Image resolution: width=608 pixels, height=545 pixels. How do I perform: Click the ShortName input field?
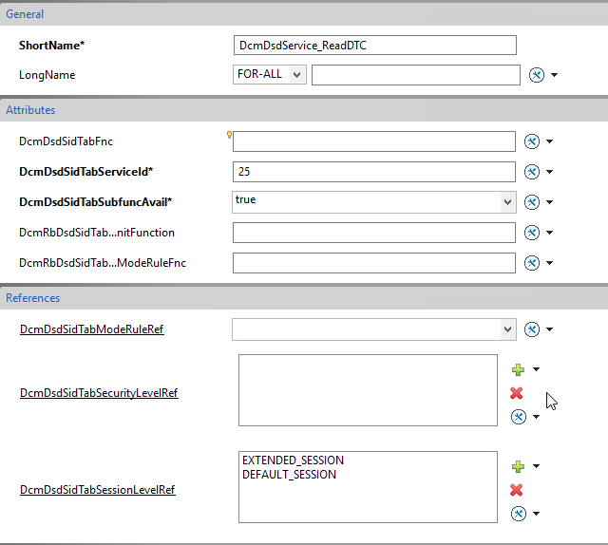375,46
